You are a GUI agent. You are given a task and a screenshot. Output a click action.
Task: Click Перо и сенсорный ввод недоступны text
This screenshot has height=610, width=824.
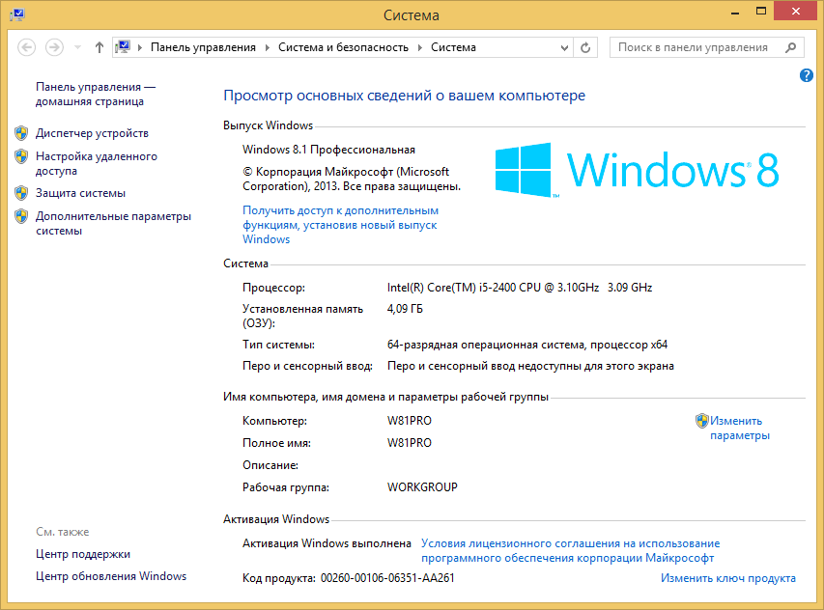coord(530,366)
